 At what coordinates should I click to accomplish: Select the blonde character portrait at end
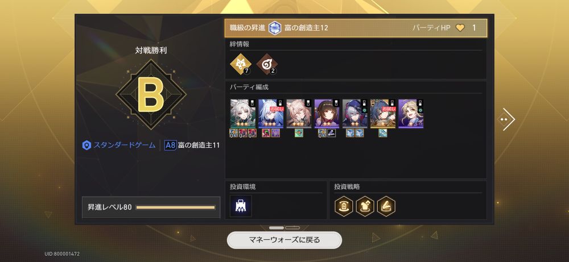411,114
